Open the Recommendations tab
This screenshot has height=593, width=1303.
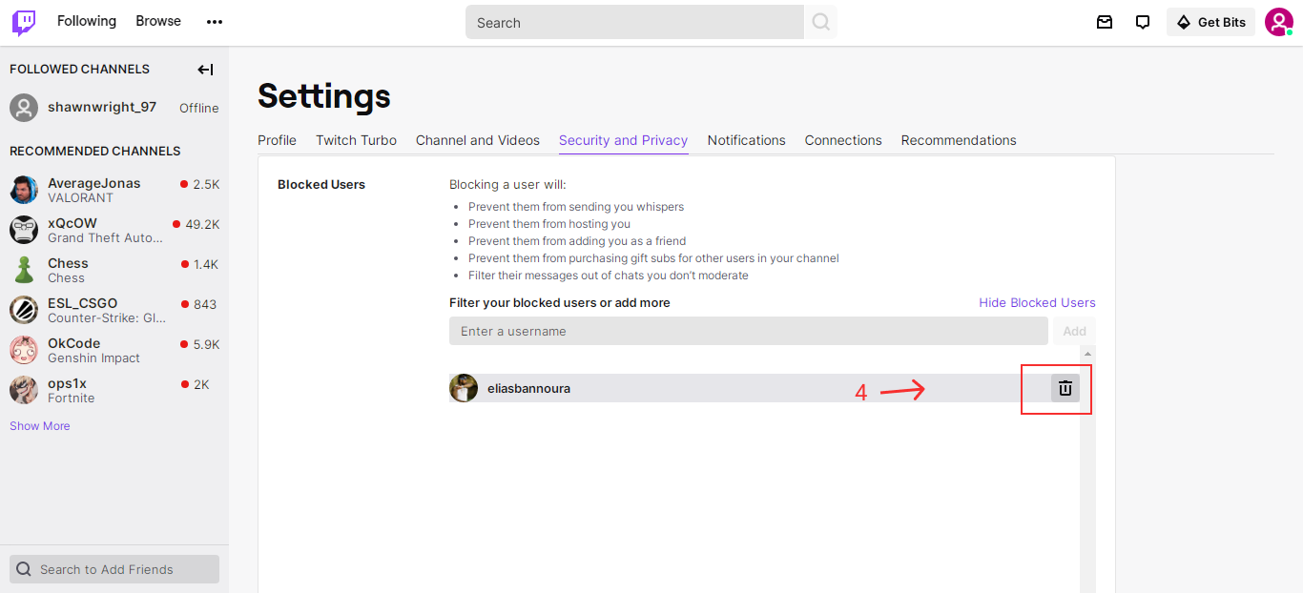[x=959, y=140]
